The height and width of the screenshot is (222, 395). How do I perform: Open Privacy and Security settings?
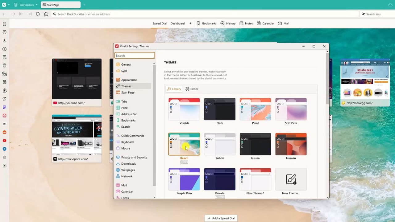134,157
